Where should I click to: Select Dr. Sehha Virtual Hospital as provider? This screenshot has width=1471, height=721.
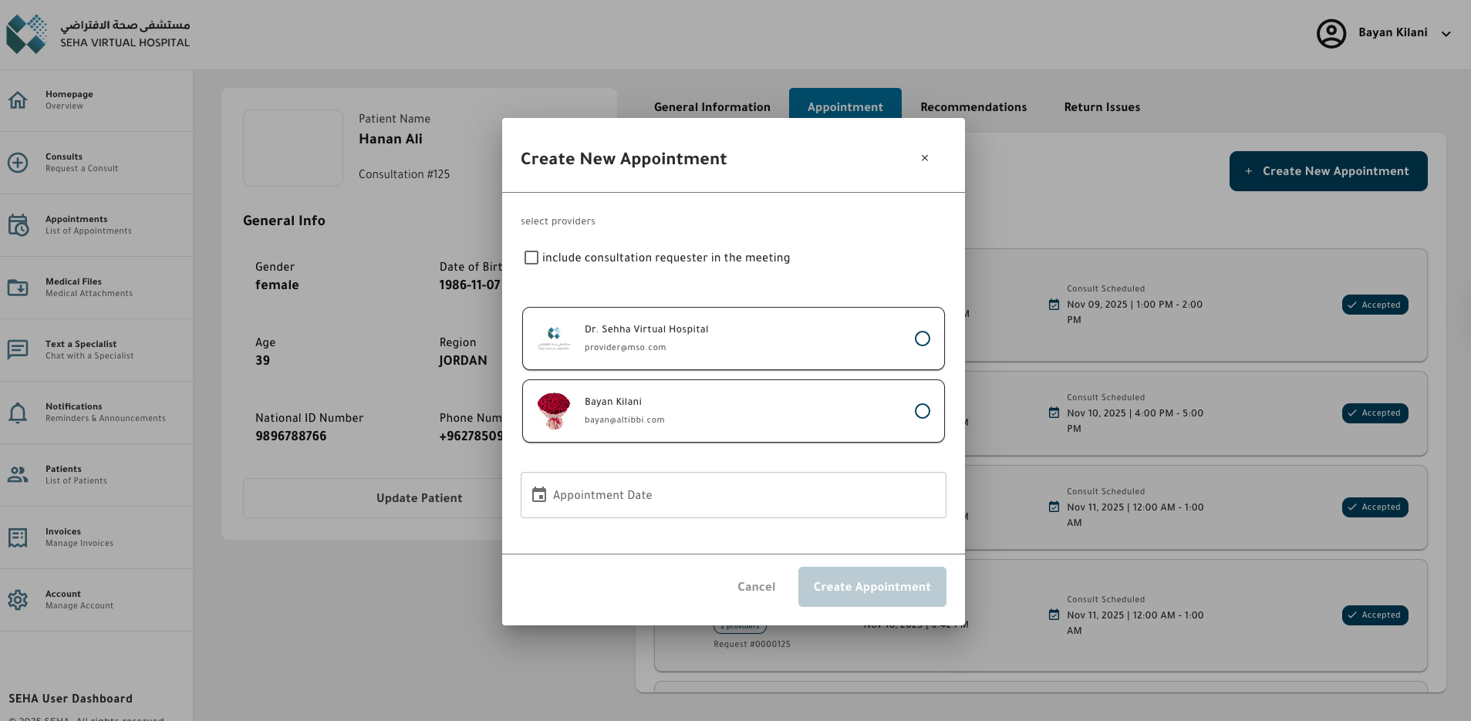[x=922, y=339]
